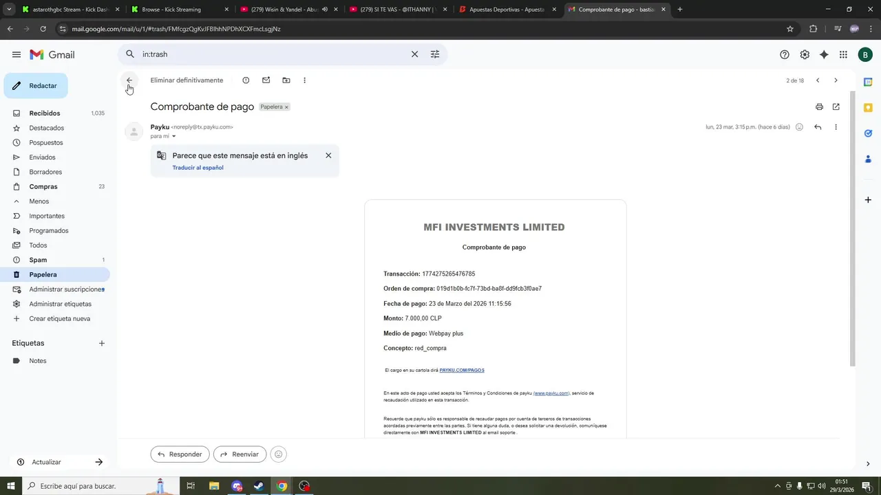881x495 pixels.
Task: Clear the in:trash search query
Action: (414, 54)
